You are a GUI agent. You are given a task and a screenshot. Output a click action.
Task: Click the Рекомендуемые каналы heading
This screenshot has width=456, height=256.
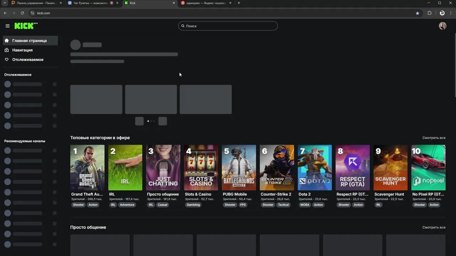[x=25, y=141]
